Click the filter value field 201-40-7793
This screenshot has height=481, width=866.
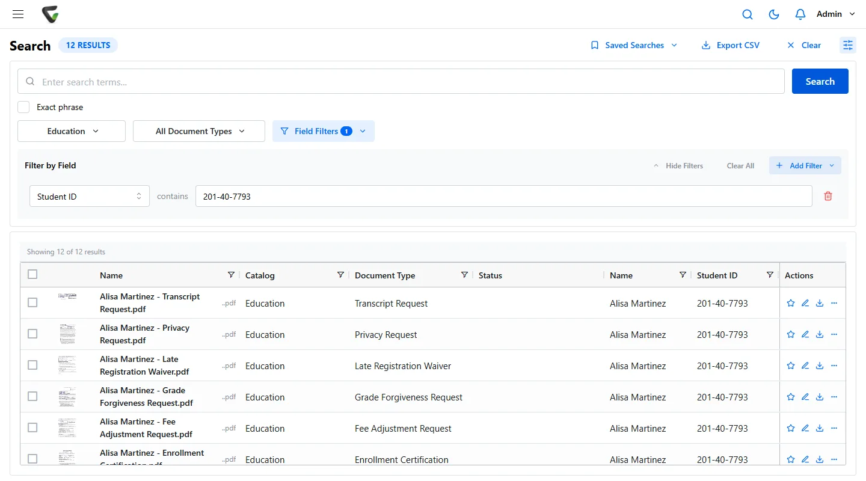(x=504, y=196)
